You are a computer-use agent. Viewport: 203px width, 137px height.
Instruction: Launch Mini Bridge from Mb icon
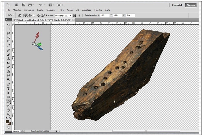(x=23, y=5)
